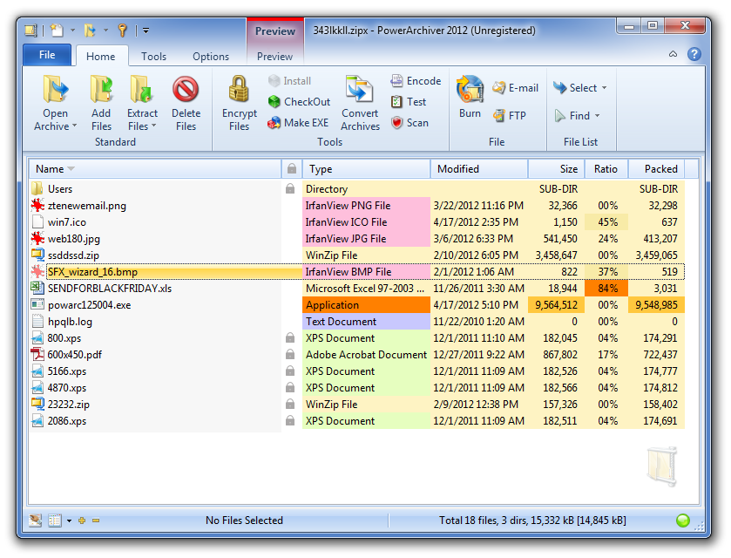The height and width of the screenshot is (558, 731).
Task: Click the new archive quick-access icon
Action: pos(57,31)
